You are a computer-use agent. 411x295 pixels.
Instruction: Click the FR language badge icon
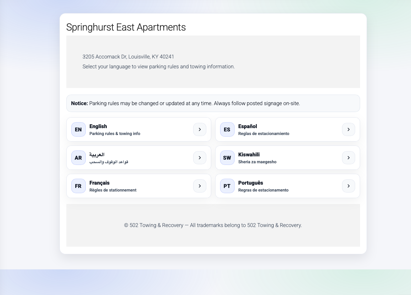click(x=78, y=186)
